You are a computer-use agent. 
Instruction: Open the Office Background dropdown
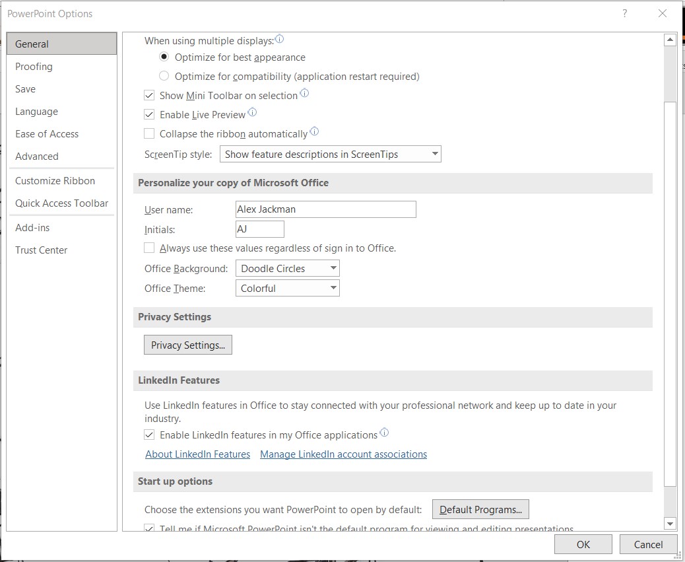coord(288,268)
